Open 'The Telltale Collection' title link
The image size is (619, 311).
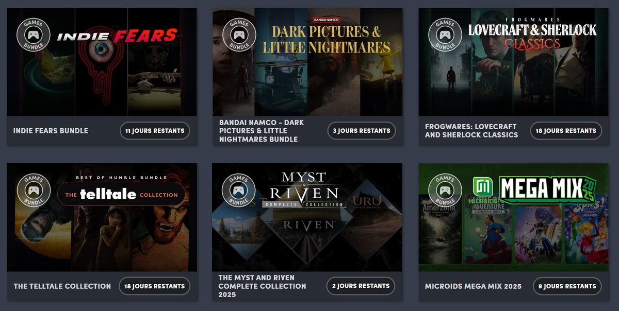[x=62, y=286]
